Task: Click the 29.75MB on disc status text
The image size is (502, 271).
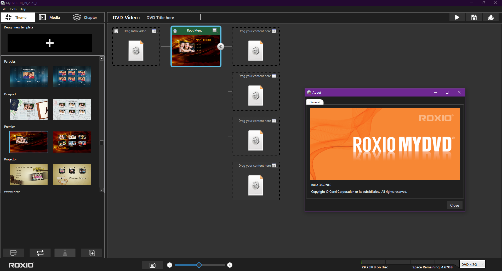Action: tap(375, 267)
